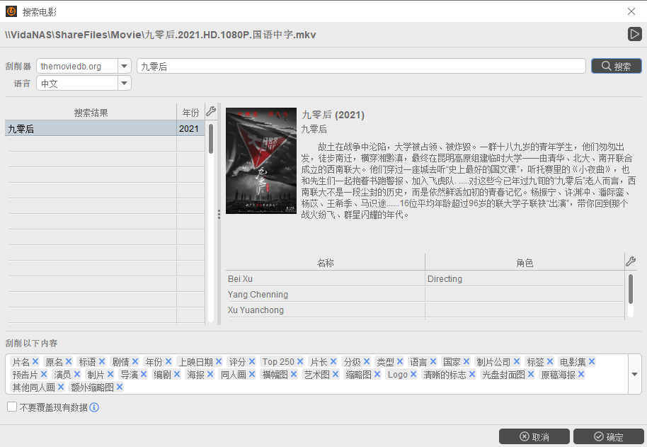
Task: Click the 取消 cancel button
Action: [534, 436]
